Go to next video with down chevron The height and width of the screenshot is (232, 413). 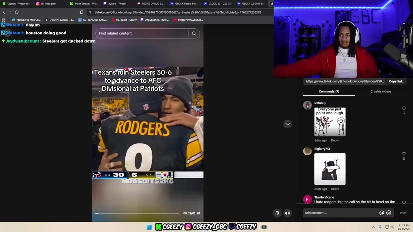(x=287, y=124)
